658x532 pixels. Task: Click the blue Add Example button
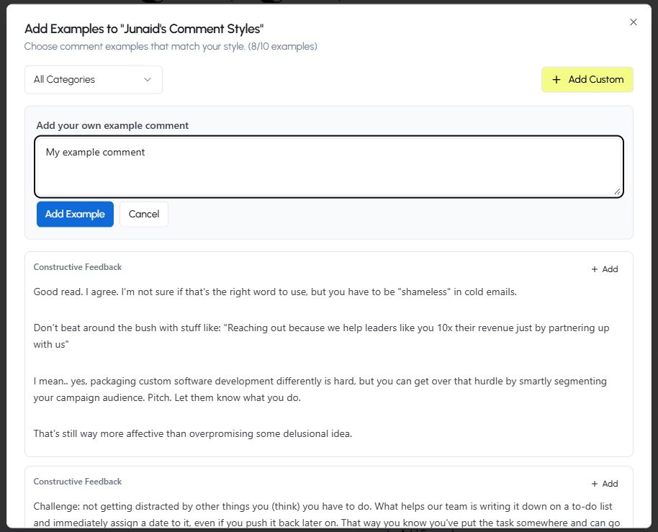(75, 214)
